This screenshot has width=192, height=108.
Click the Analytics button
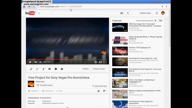86,69
